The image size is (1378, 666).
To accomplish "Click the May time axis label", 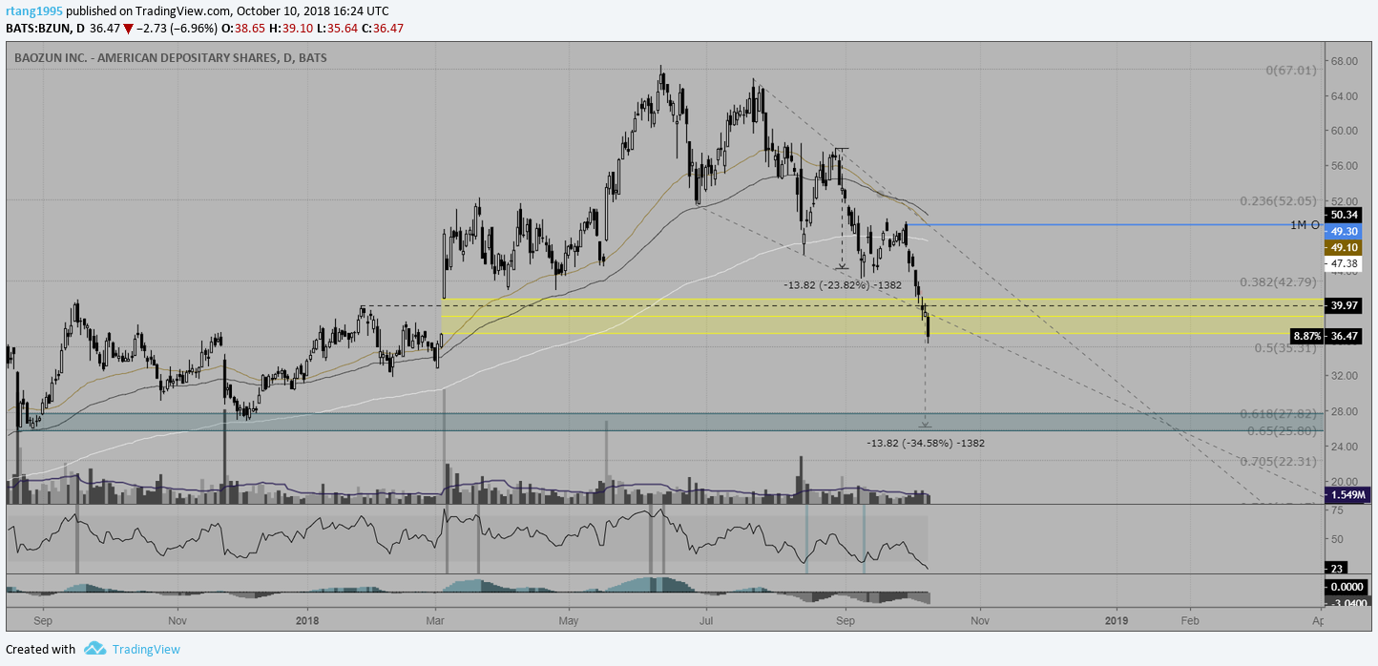I will [569, 619].
